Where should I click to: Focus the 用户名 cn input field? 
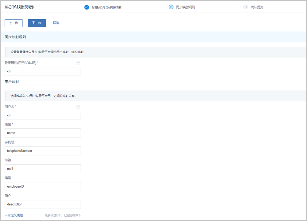pyautogui.click(x=43, y=115)
